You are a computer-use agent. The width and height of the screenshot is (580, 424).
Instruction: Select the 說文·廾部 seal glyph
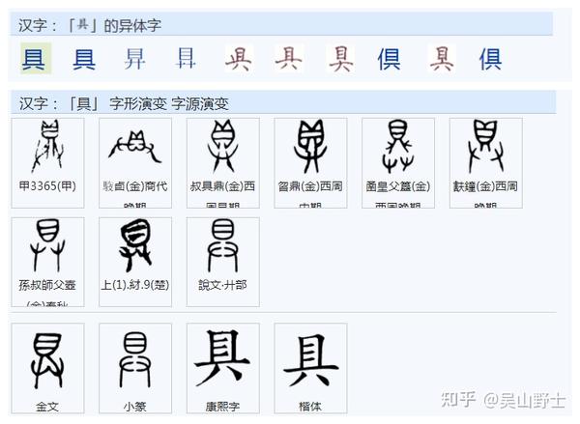[223, 262]
